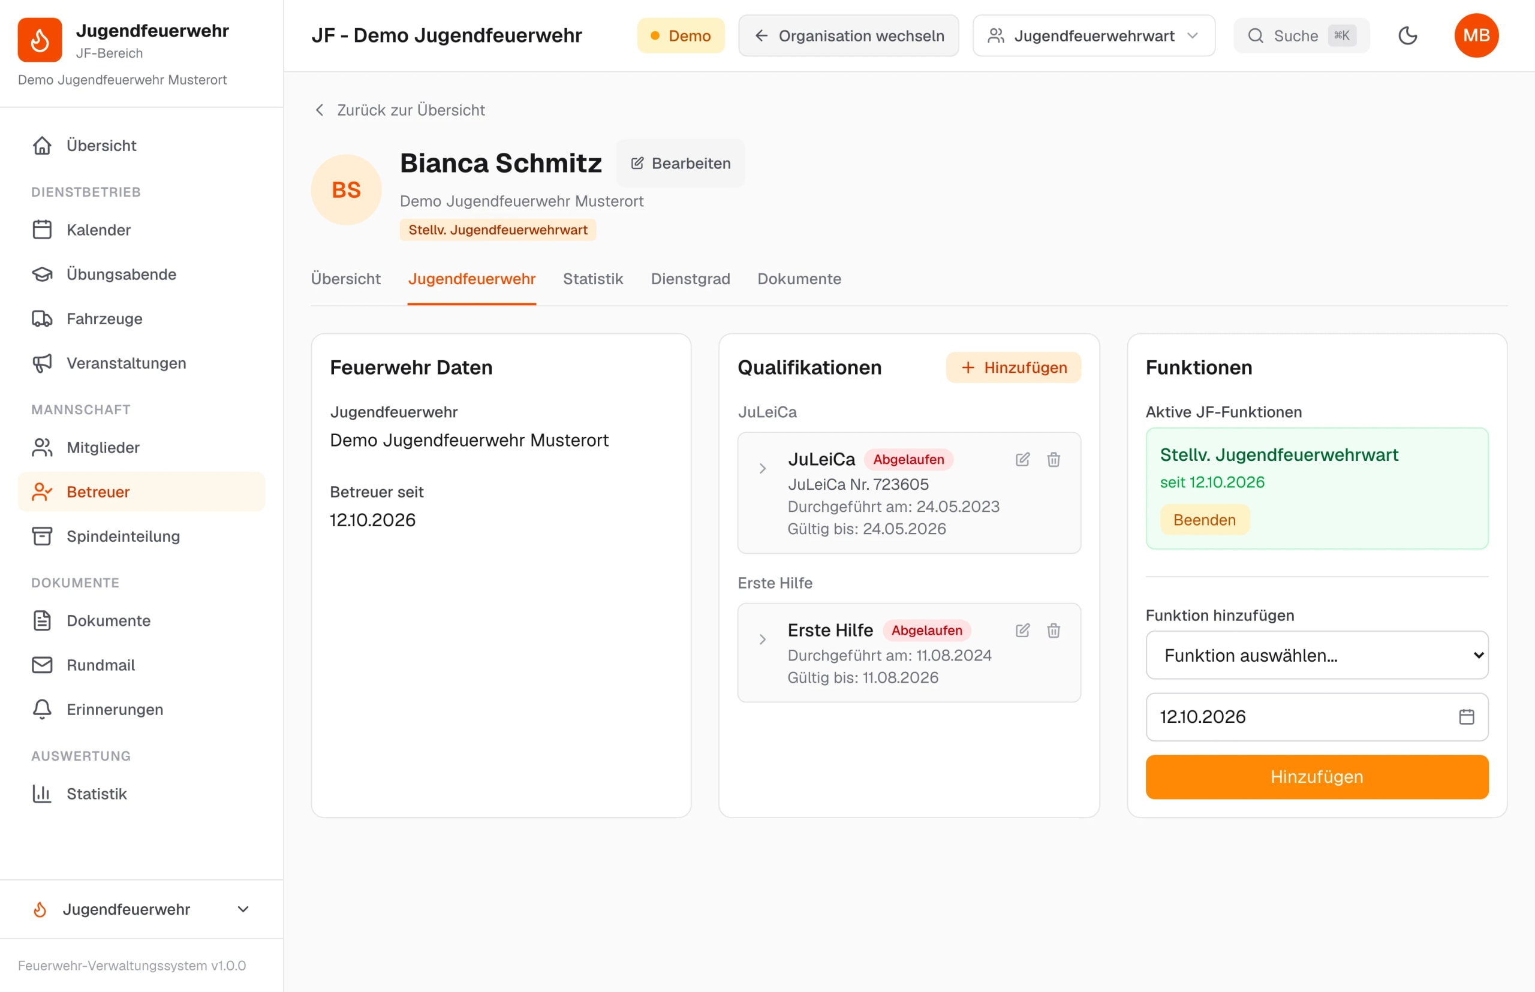1535x992 pixels.
Task: Switch to the Dokumente profile tab
Action: [799, 279]
